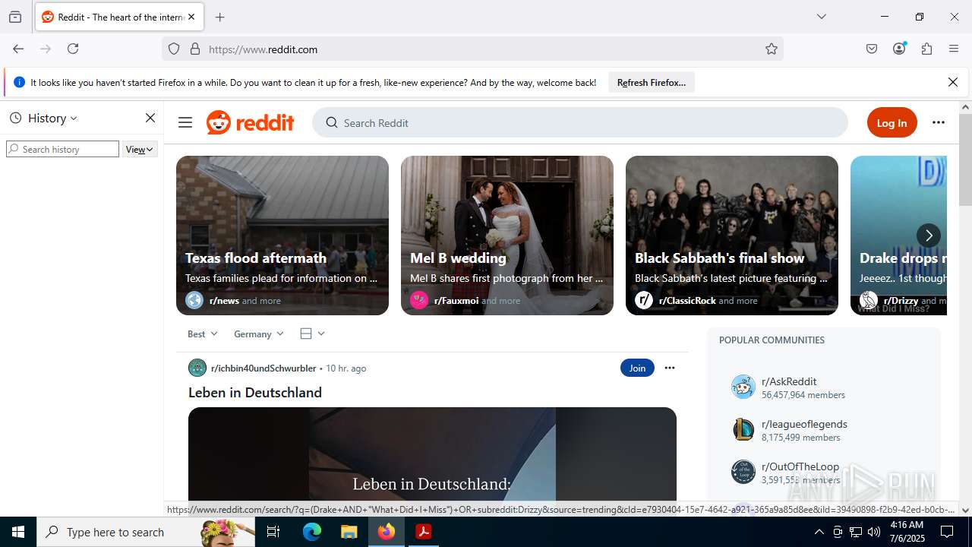Save page to Pocket

point(872,49)
